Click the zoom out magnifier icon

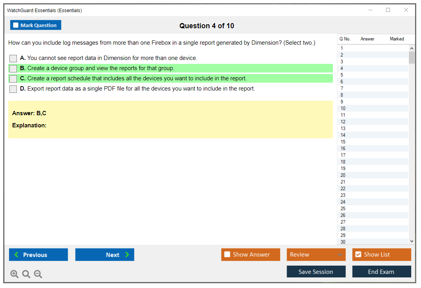(x=38, y=274)
